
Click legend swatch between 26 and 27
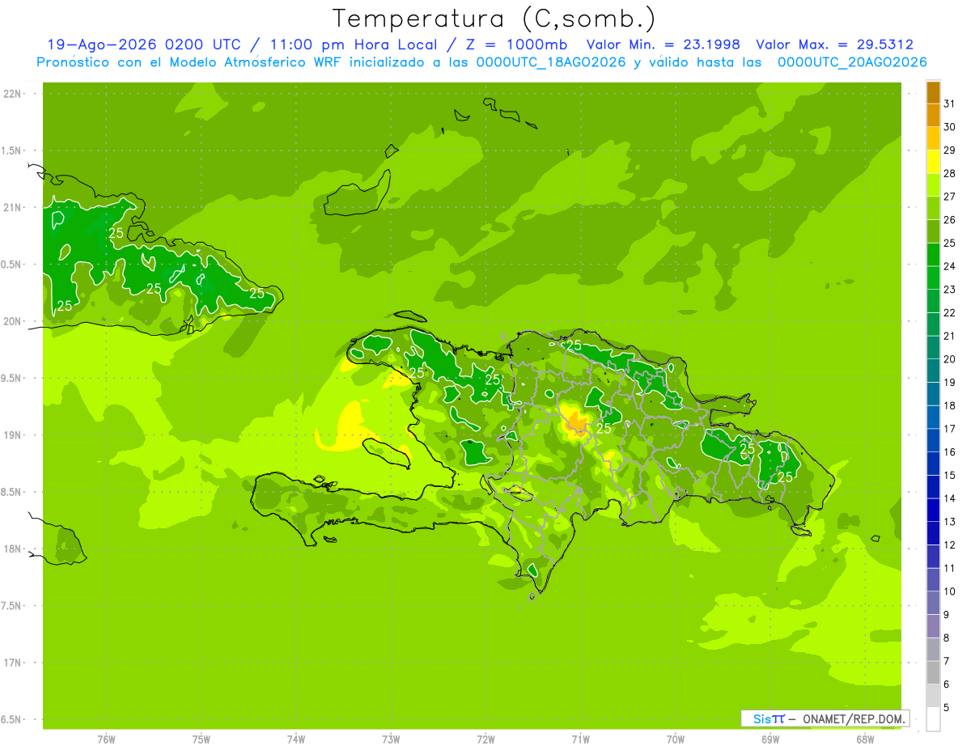pos(933,209)
